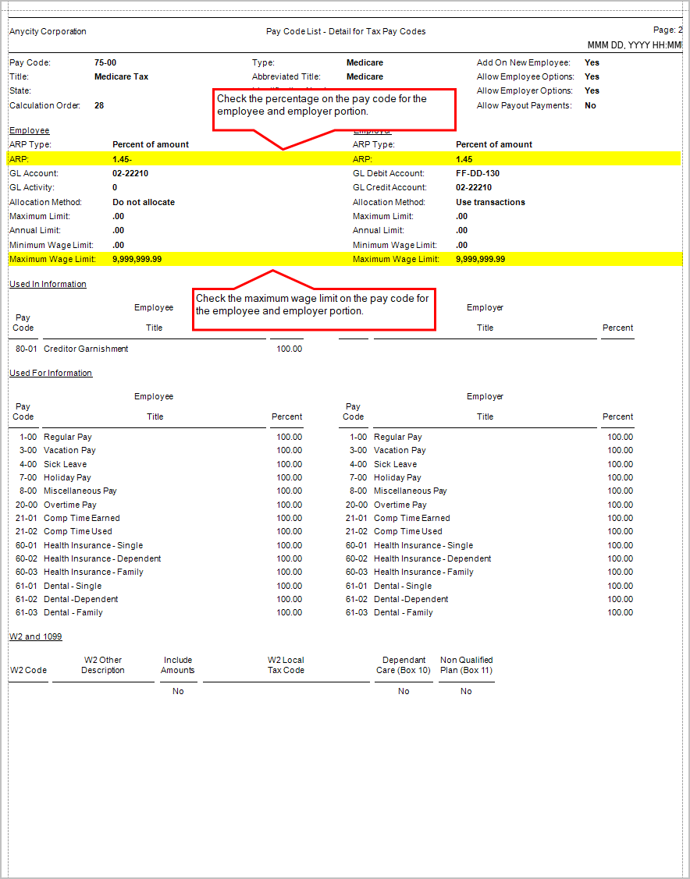Select the 'W2 Local Tax Code' column header
690x879 pixels.
point(286,665)
